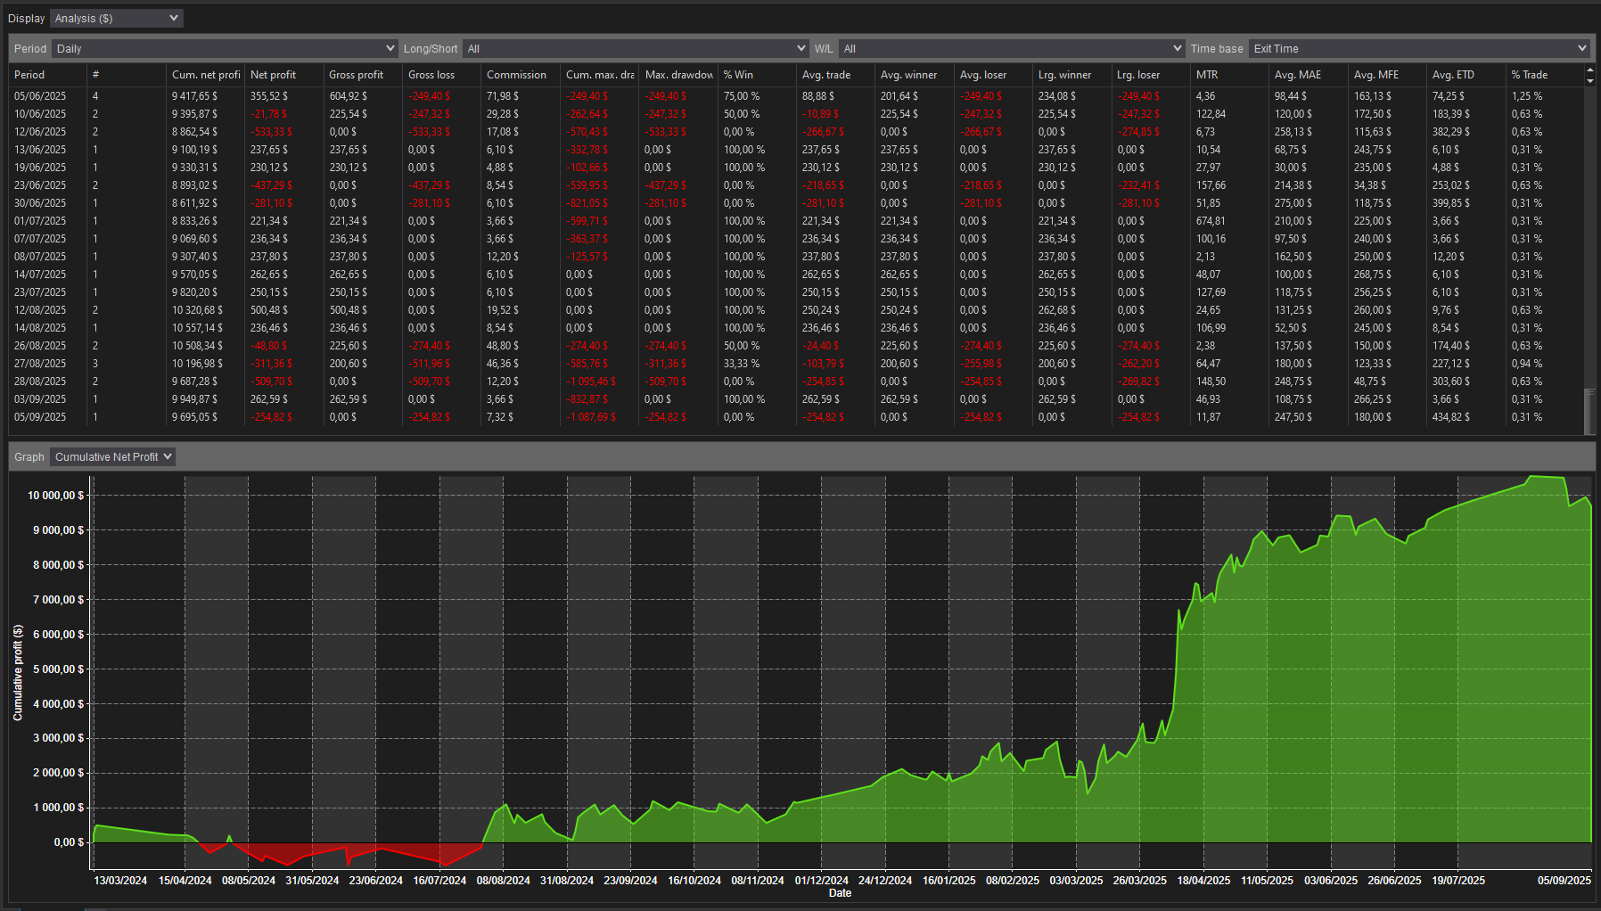The height and width of the screenshot is (911, 1601).
Task: Select the 13/06/2025 period row
Action: pyautogui.click(x=796, y=150)
